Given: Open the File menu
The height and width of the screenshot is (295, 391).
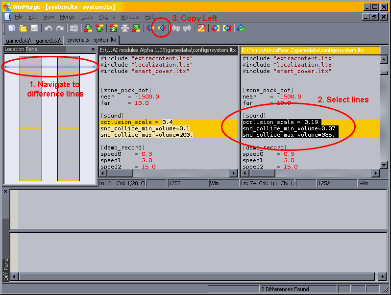Looking at the screenshot, I should (19, 17).
